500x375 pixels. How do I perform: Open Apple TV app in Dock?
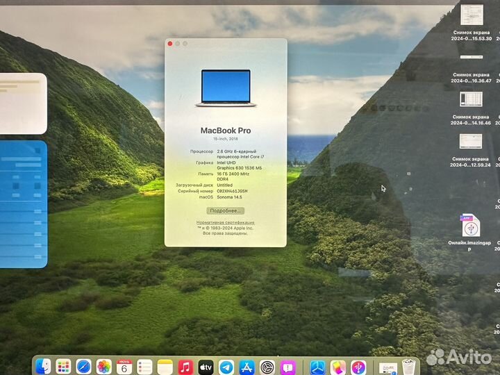(x=206, y=367)
